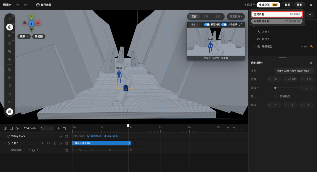Click the lock icon on 场景模型

click(311, 47)
